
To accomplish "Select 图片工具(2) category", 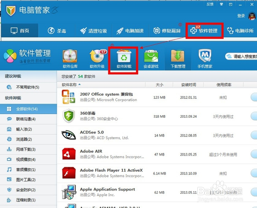I will tap(28, 180).
